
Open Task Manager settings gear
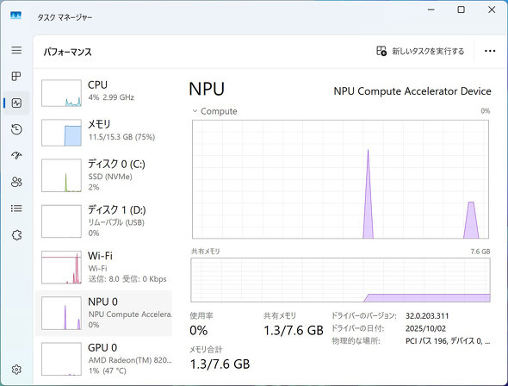[x=16, y=369]
